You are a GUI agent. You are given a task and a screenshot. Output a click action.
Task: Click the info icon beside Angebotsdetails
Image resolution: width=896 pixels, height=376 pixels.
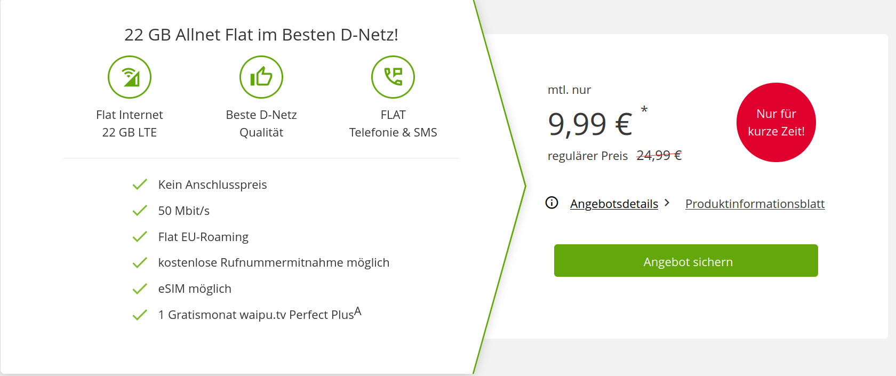coord(552,203)
